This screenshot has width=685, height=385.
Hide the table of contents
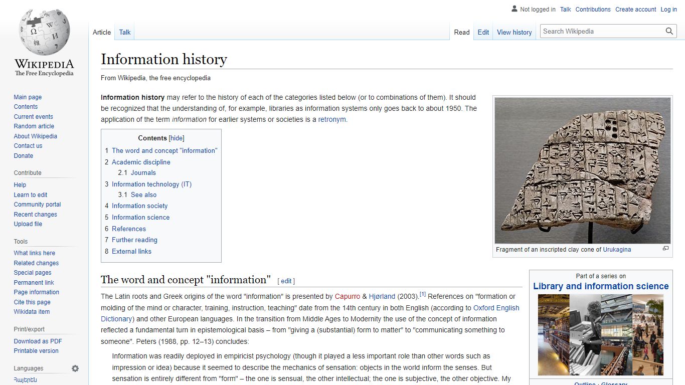click(177, 138)
